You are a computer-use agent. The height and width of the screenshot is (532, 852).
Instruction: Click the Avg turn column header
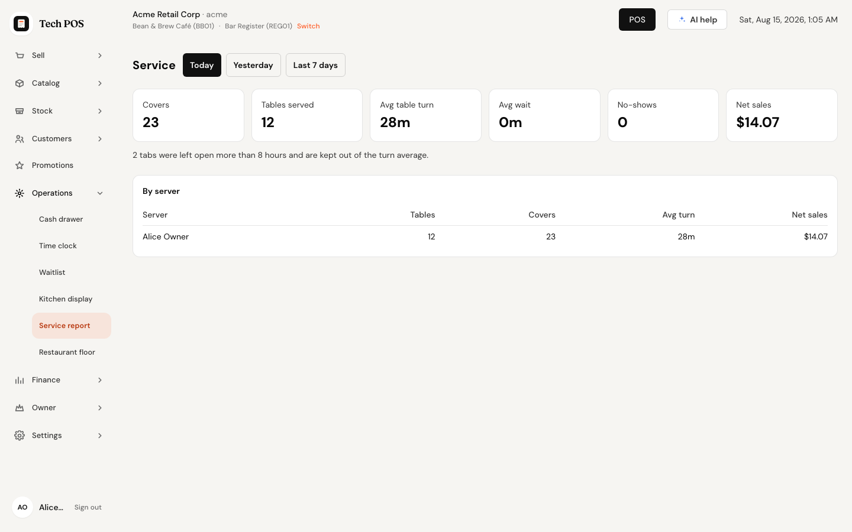[679, 215]
